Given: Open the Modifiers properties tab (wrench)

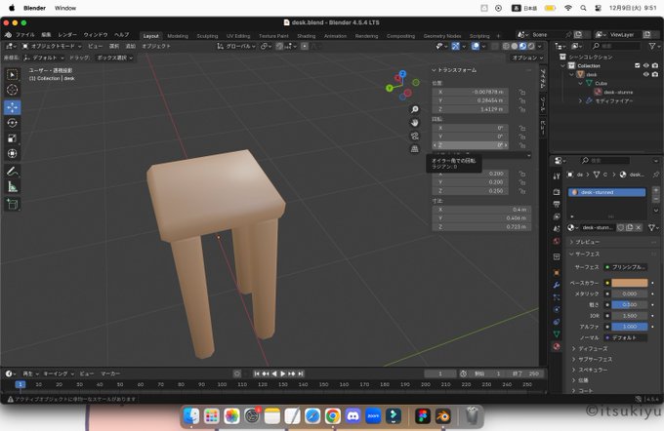Looking at the screenshot, I should (557, 285).
